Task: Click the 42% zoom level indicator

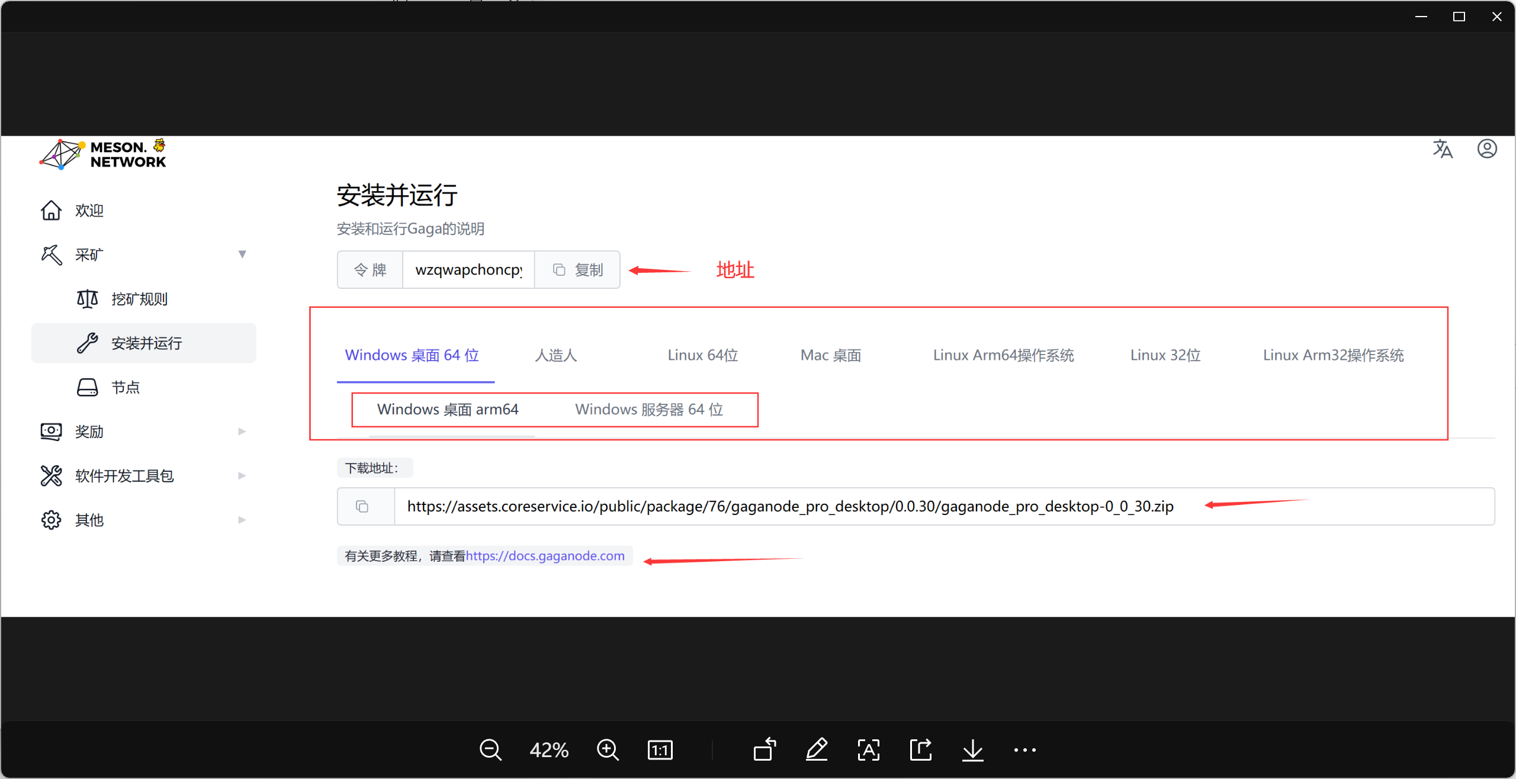Action: (549, 750)
